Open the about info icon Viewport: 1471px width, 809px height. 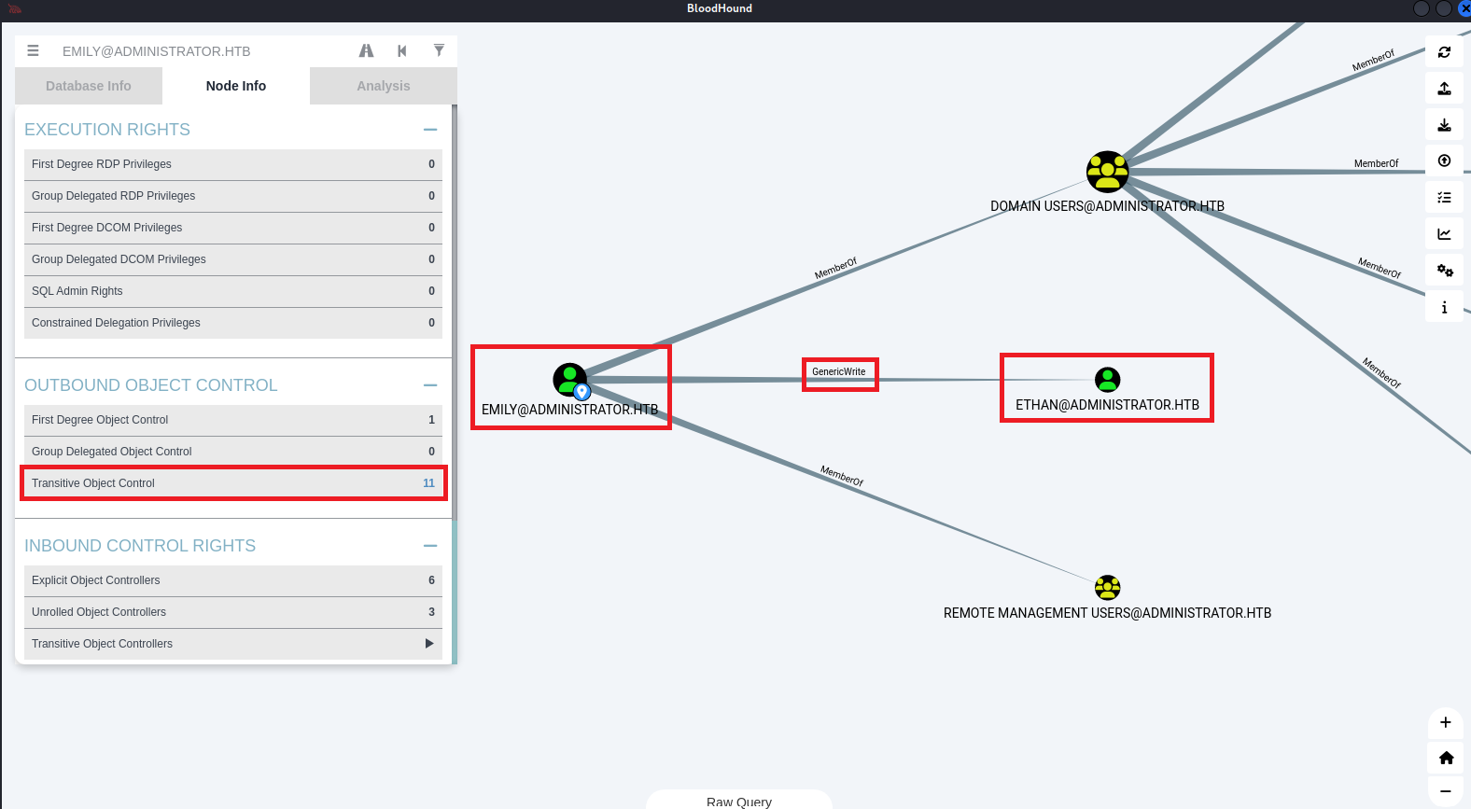point(1444,307)
